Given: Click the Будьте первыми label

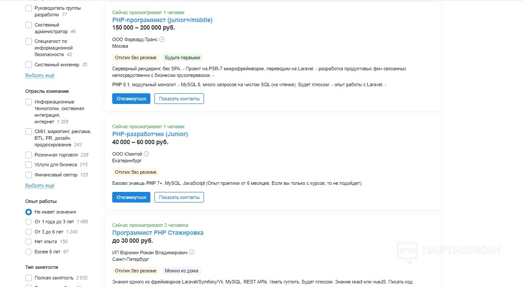Looking at the screenshot, I should click(x=182, y=57).
